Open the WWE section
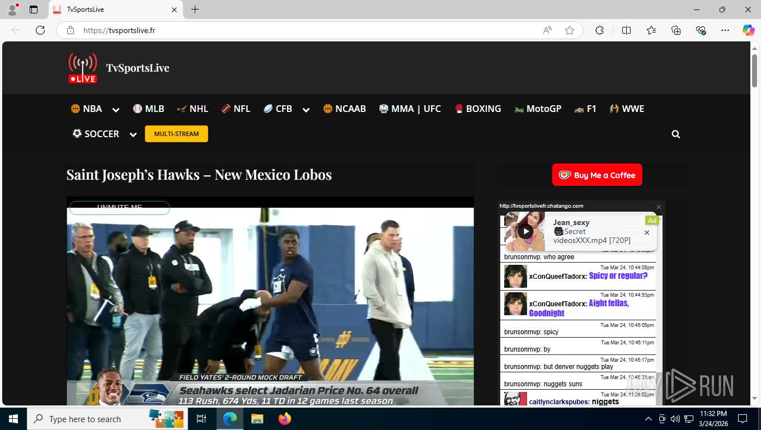Screen dimensions: 761x430 (x=627, y=109)
